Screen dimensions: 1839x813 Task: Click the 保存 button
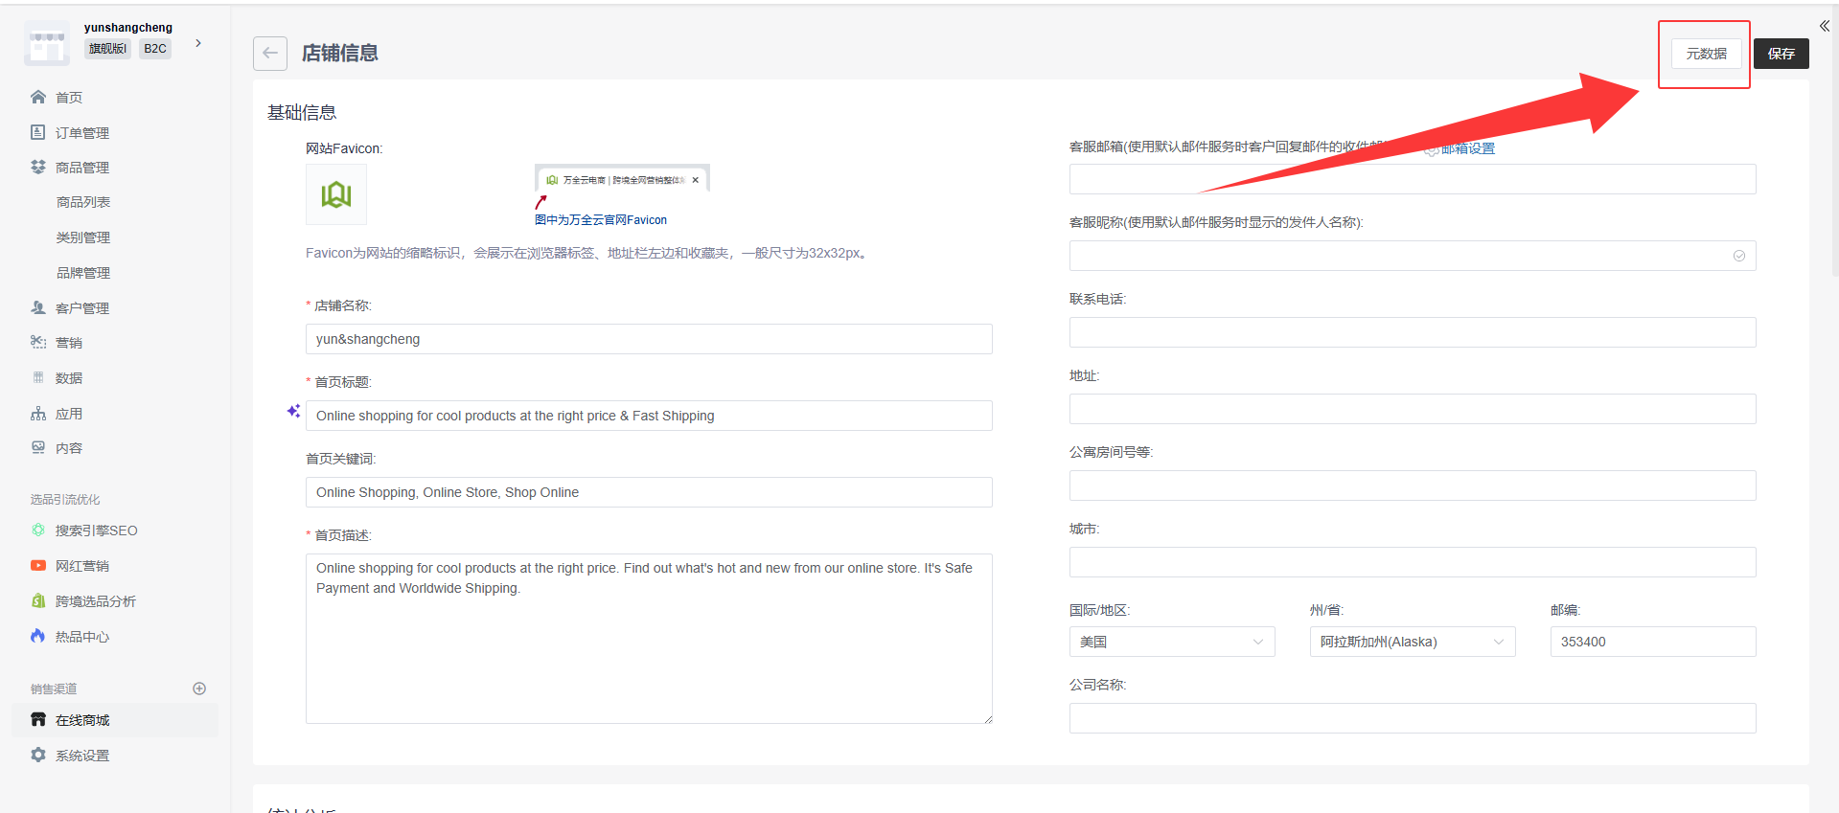1781,54
